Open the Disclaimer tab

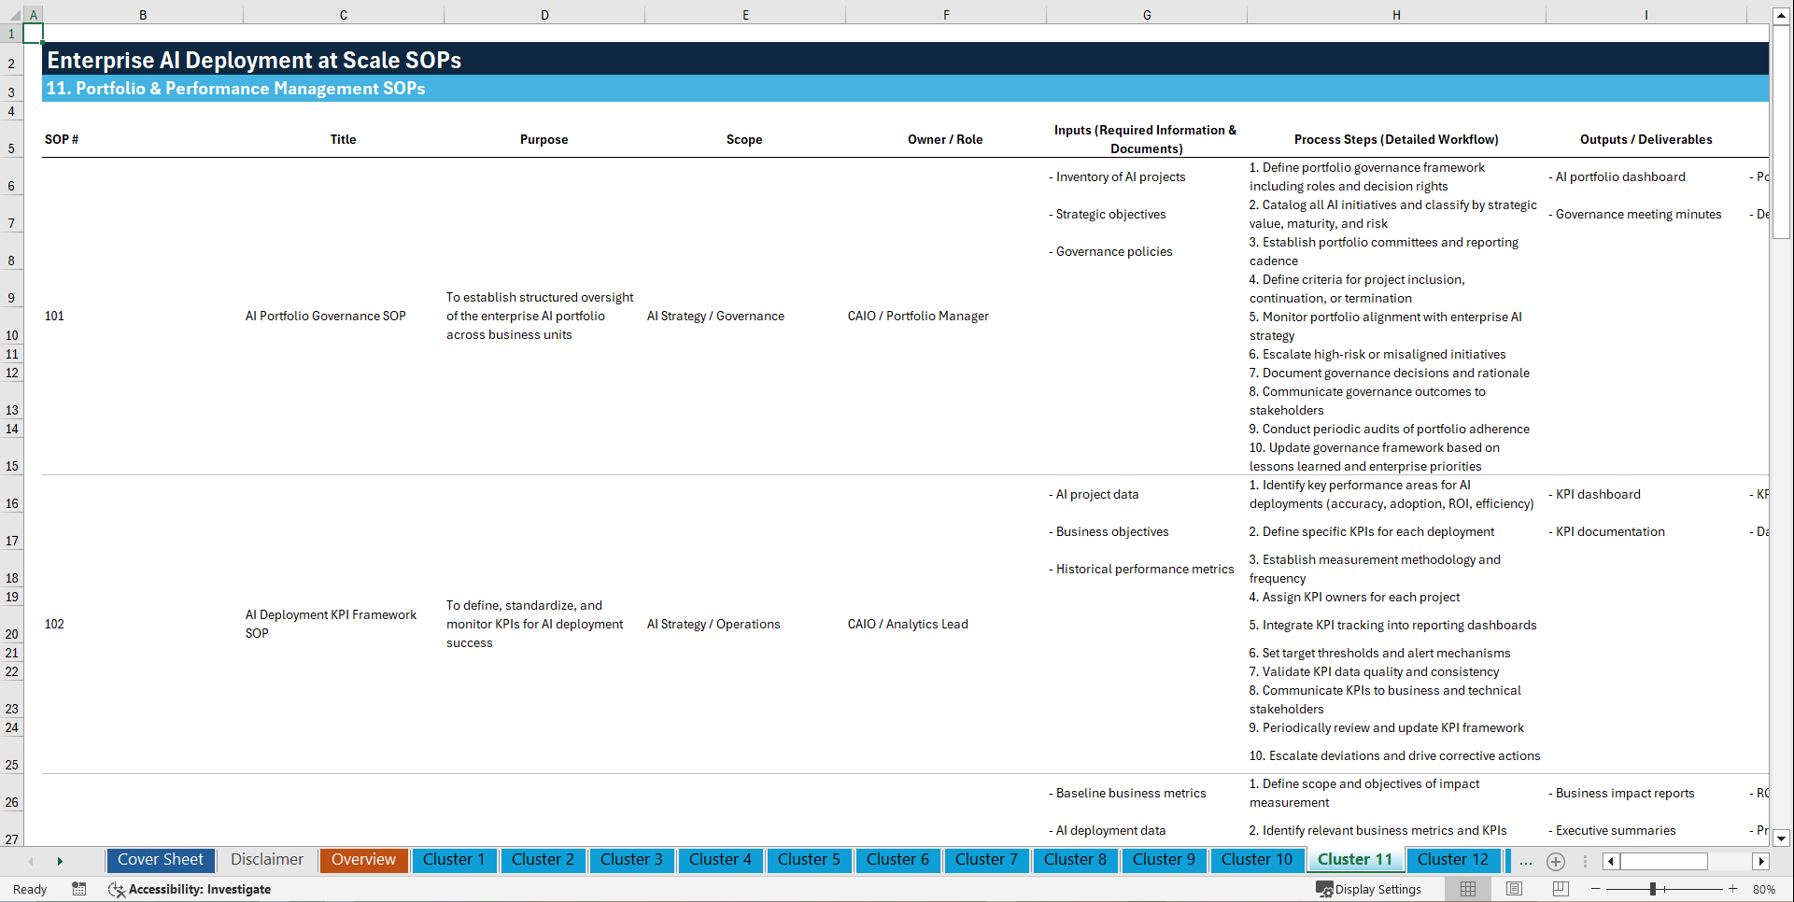coord(266,860)
